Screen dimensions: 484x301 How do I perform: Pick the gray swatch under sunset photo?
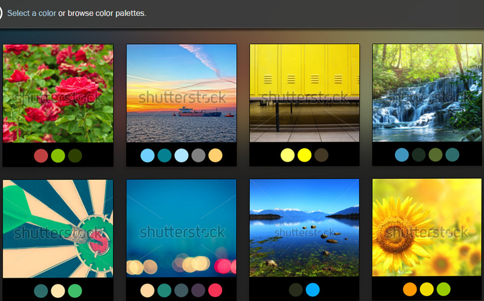click(198, 156)
